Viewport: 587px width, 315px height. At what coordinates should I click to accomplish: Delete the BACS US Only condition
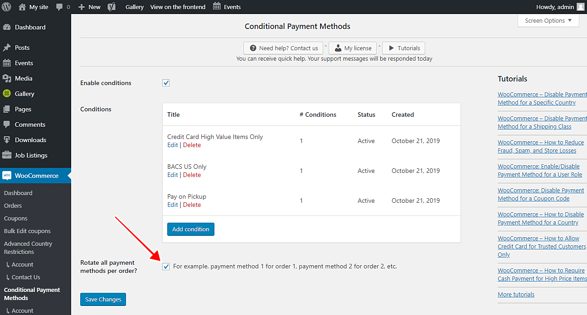(192, 175)
